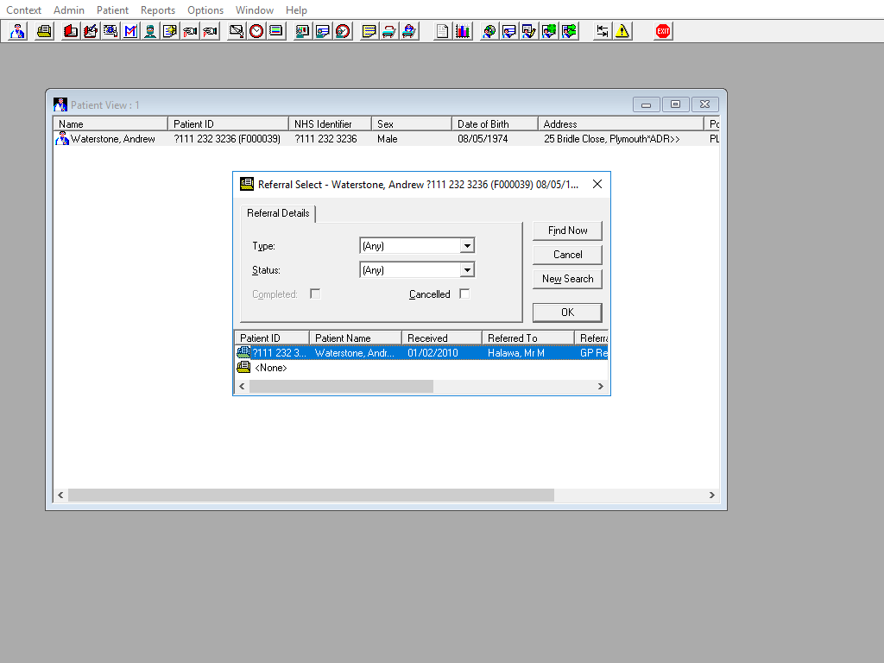Screen dimensions: 884x663
Task: Click the New Search button
Action: (x=567, y=279)
